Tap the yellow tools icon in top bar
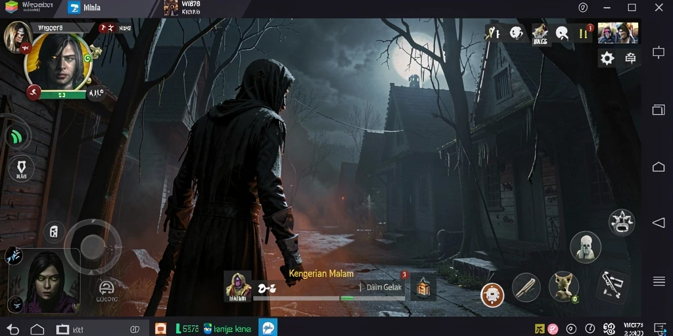 (494, 33)
